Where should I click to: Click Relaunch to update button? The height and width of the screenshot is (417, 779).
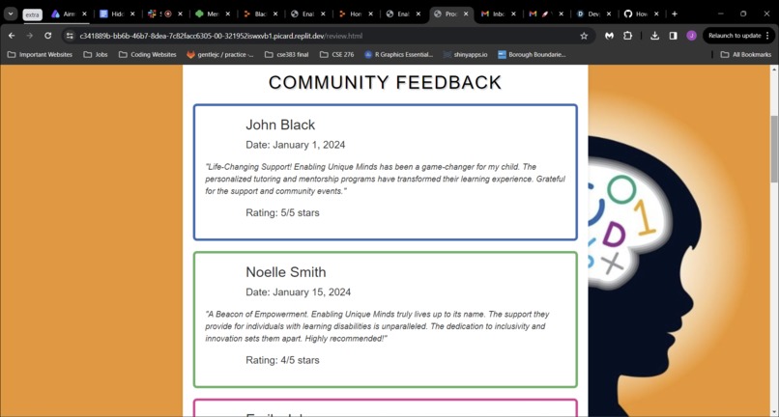(735, 36)
